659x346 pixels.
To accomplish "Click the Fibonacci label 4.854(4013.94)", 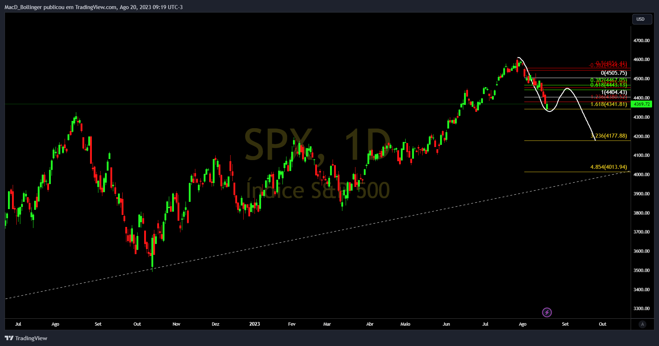I will click(609, 167).
